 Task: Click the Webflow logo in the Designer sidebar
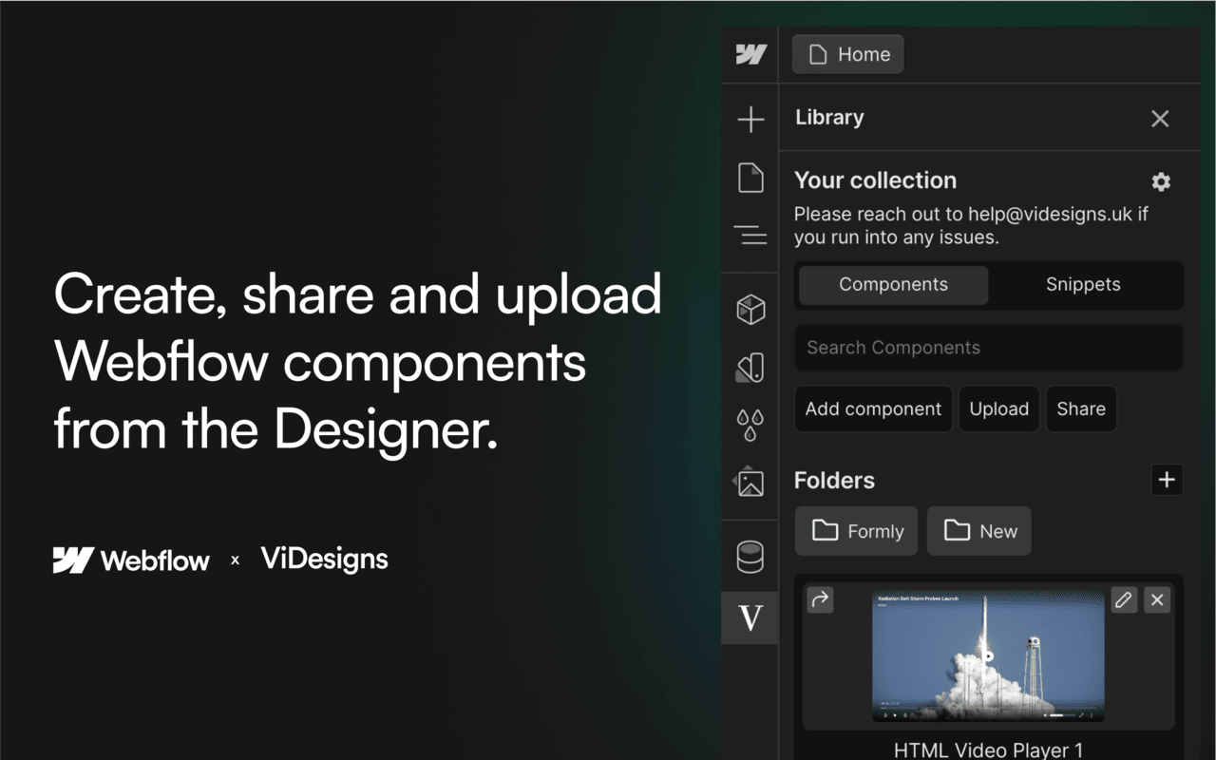click(750, 54)
